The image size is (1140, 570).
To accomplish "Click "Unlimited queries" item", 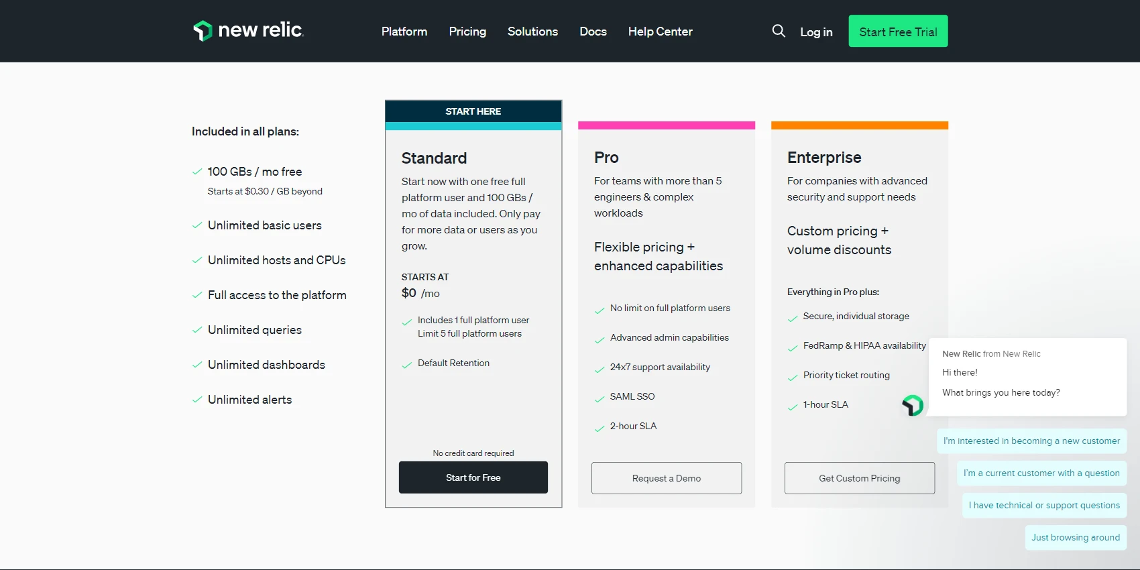I will click(x=255, y=330).
